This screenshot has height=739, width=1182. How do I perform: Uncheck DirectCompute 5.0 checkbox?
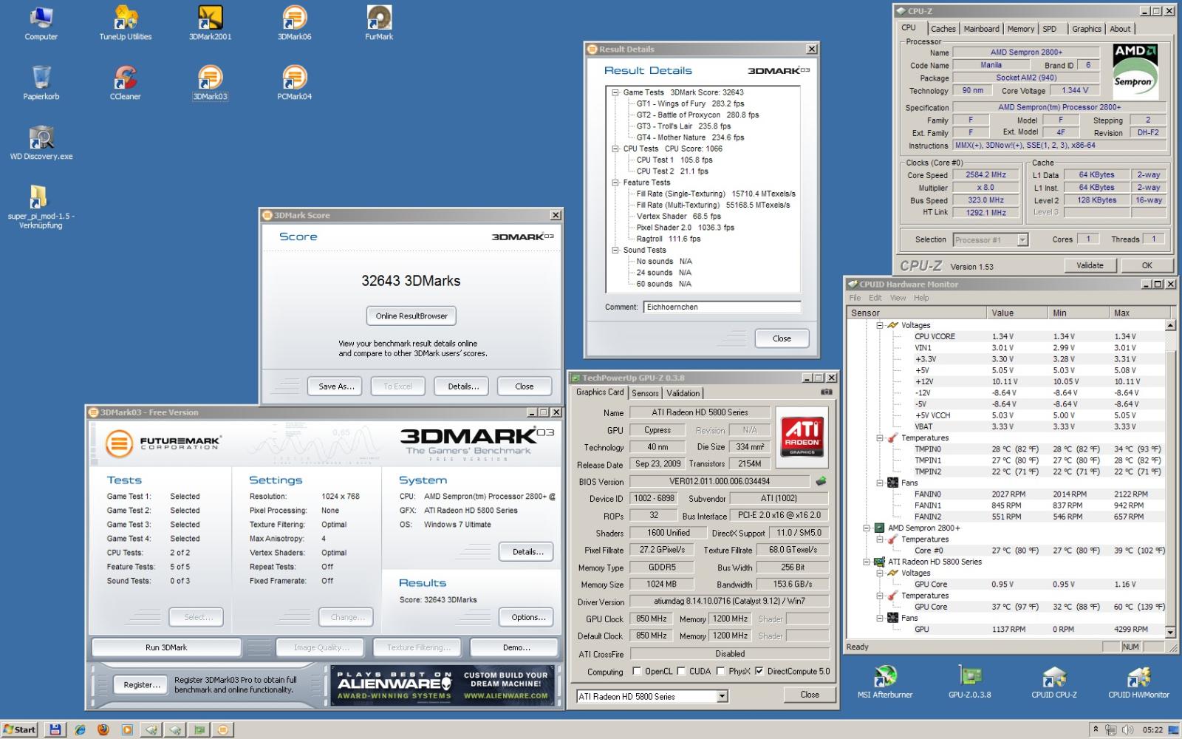coord(759,671)
